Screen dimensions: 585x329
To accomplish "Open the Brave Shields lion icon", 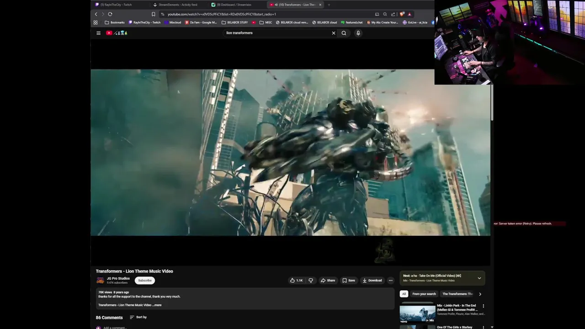I will coord(402,14).
